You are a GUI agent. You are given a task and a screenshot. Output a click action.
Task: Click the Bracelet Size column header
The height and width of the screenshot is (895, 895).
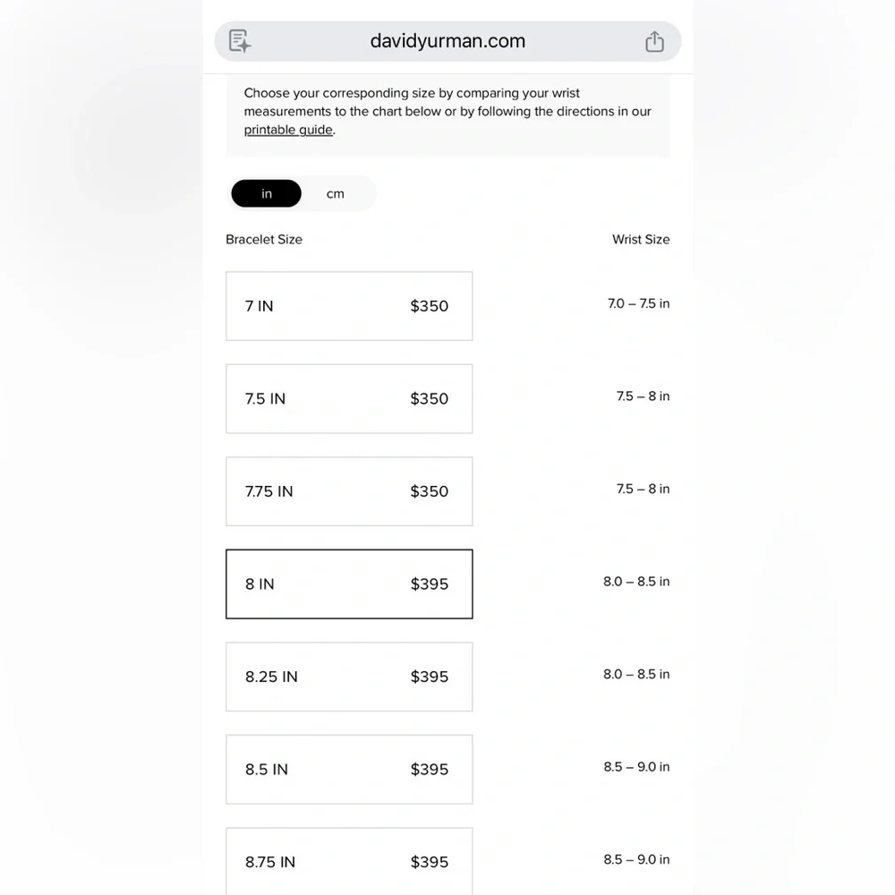(264, 239)
